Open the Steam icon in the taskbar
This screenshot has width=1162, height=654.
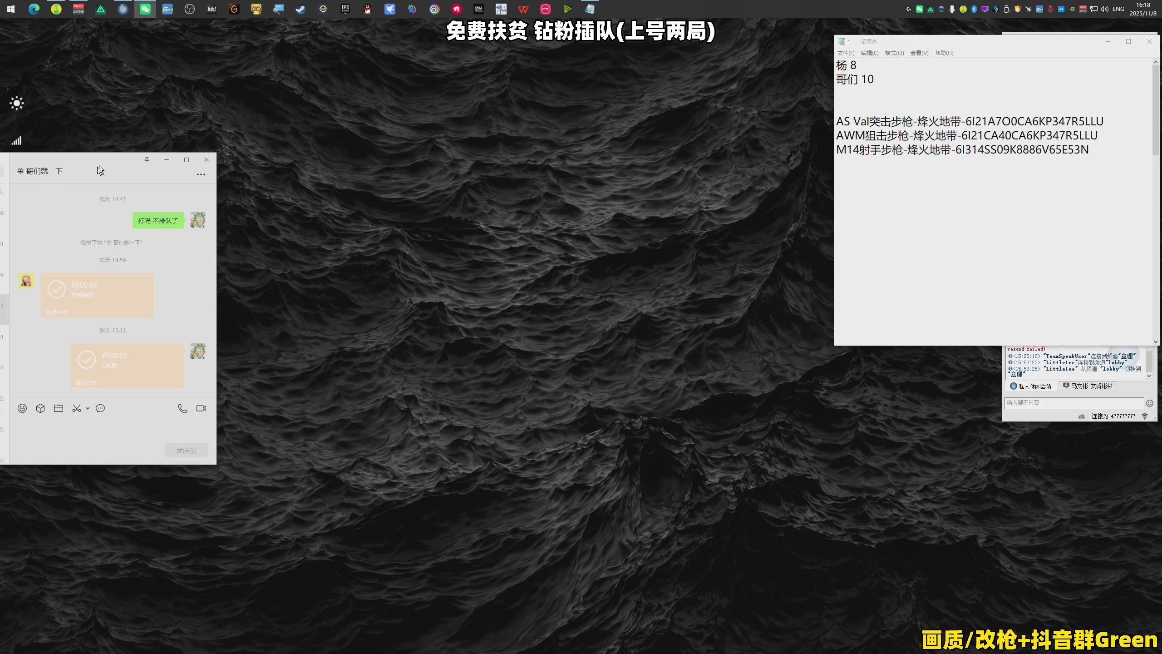coord(300,9)
